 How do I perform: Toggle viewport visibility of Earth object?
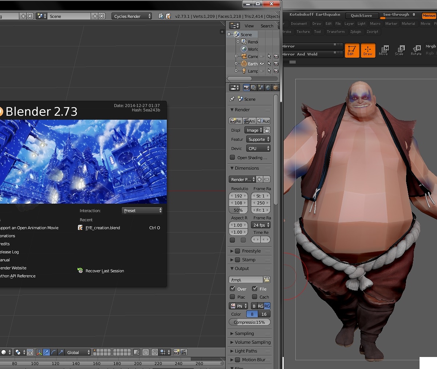pyautogui.click(x=262, y=64)
